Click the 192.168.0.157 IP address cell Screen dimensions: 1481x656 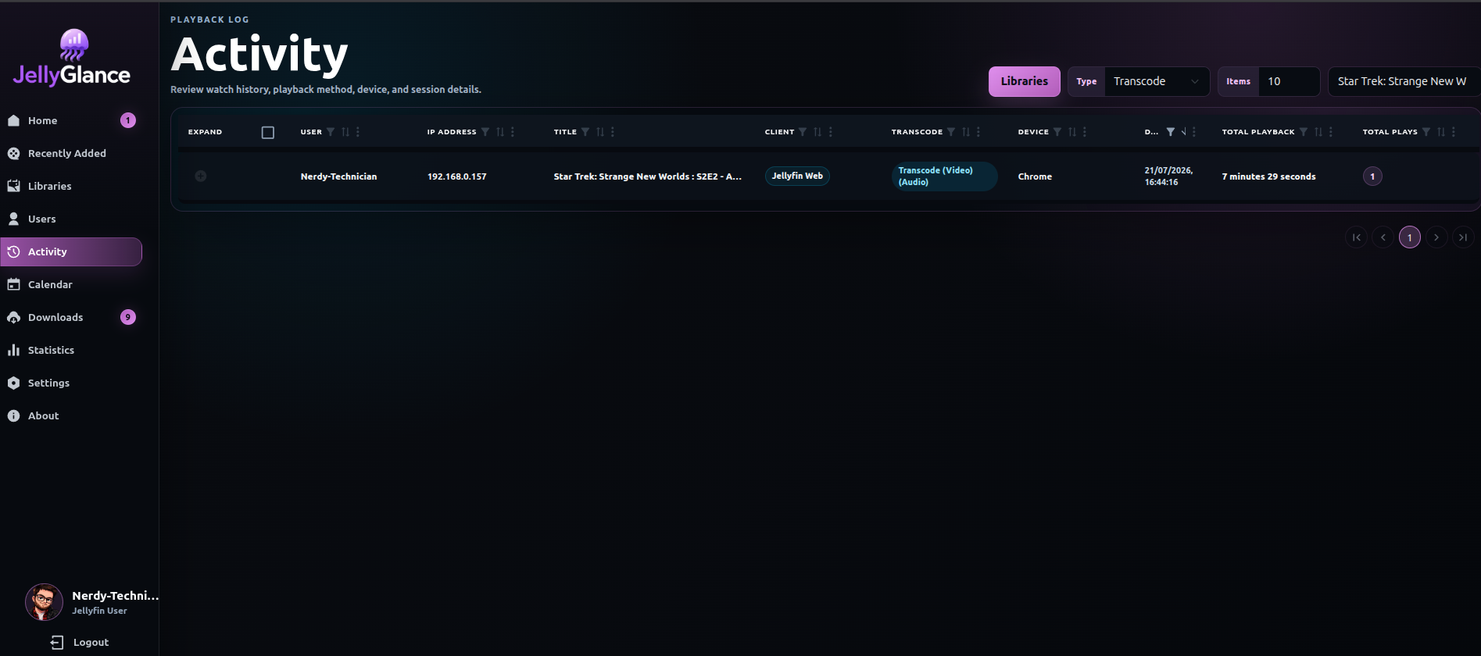456,176
